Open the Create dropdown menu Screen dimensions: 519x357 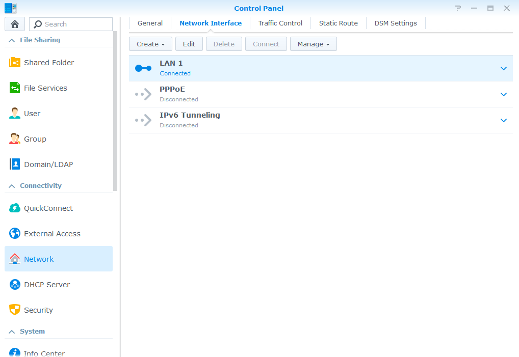click(x=150, y=44)
